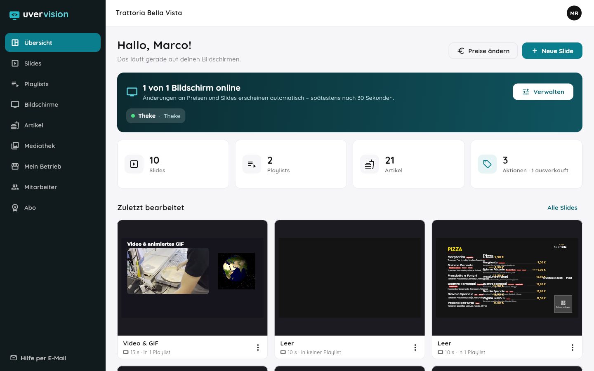Click the Aktionen tag icon
Screen dimensions: 594x371
click(487, 164)
